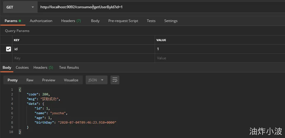
Task: Expand the JSON format dropdown
Action: (96, 80)
